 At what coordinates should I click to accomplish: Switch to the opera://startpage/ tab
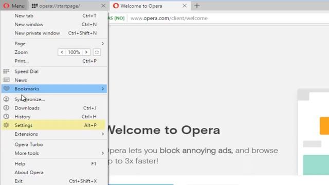pos(69,6)
